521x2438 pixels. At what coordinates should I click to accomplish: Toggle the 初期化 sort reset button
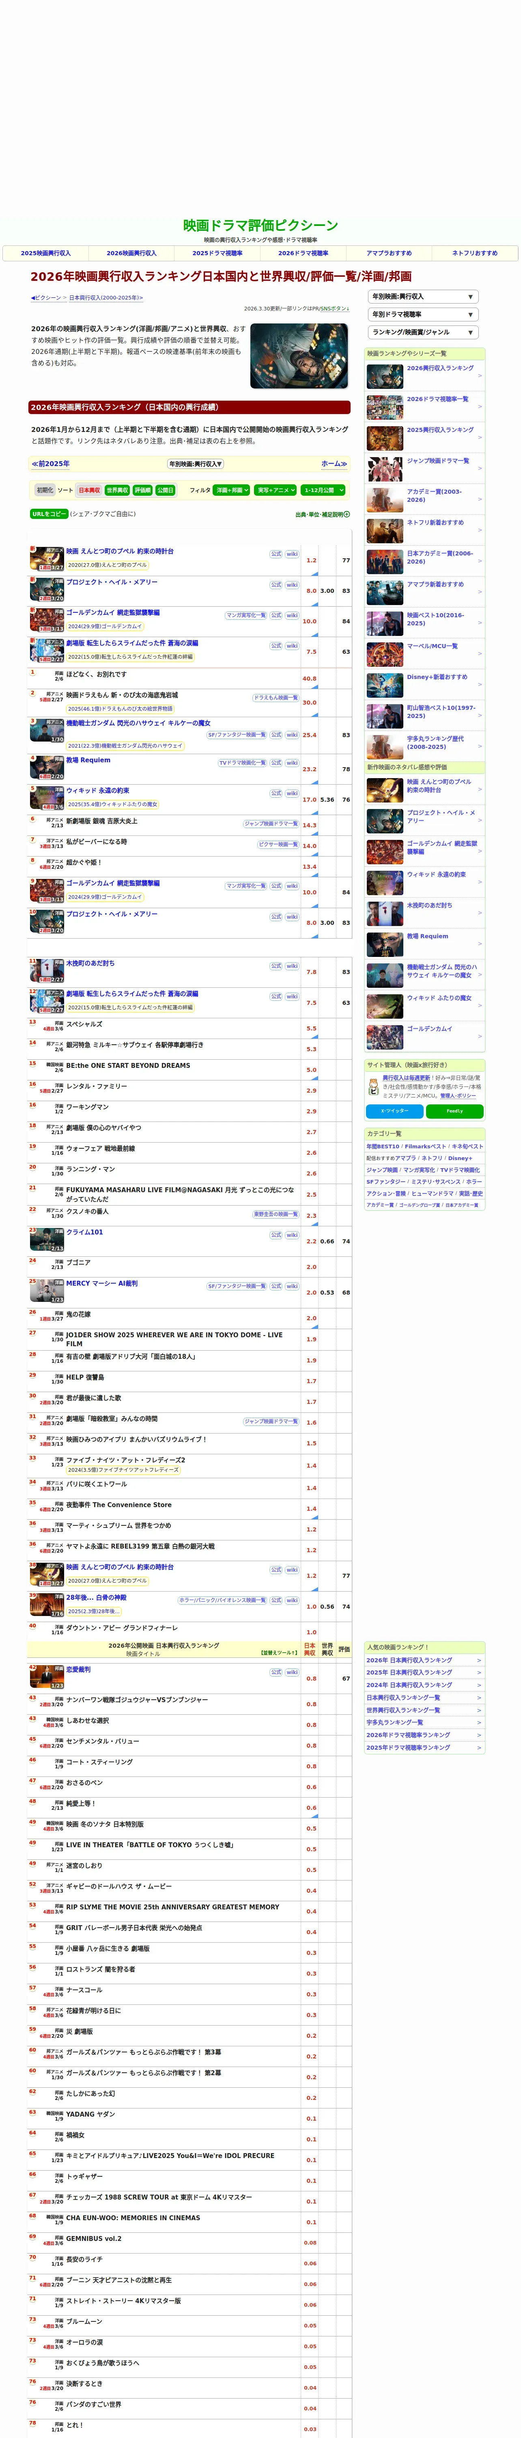(x=45, y=490)
